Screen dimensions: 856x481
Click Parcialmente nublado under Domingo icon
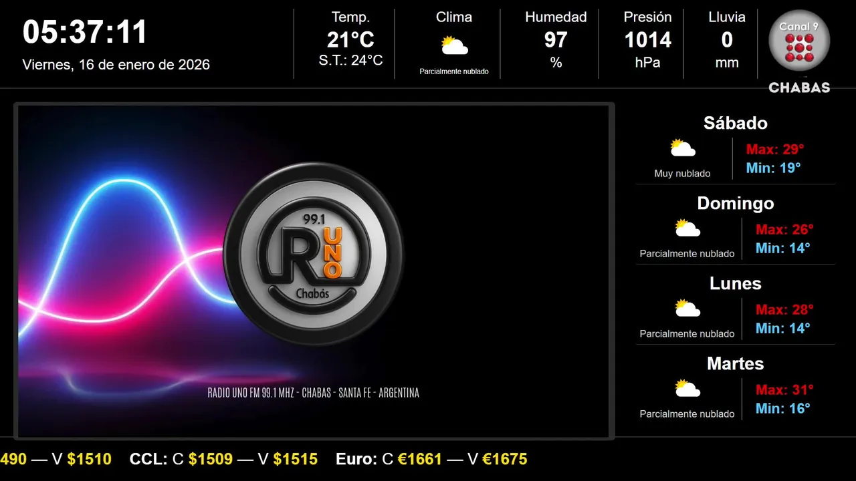(x=687, y=254)
